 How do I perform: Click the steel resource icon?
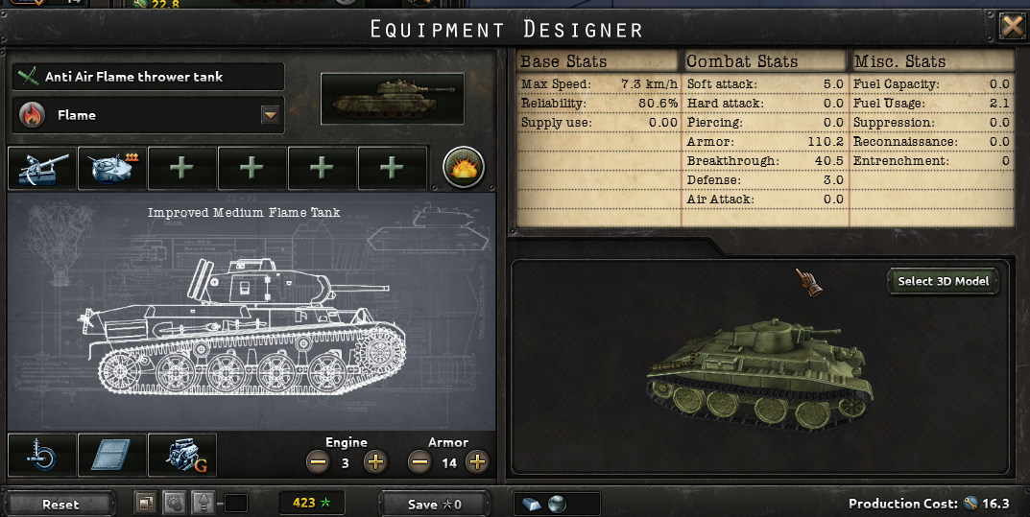click(x=531, y=504)
